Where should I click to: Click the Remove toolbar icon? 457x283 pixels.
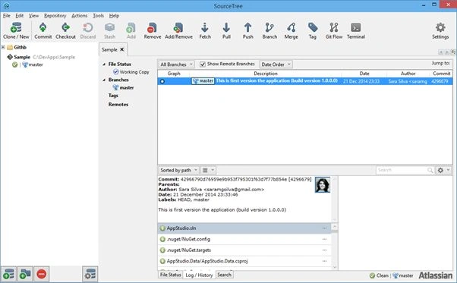(x=153, y=30)
